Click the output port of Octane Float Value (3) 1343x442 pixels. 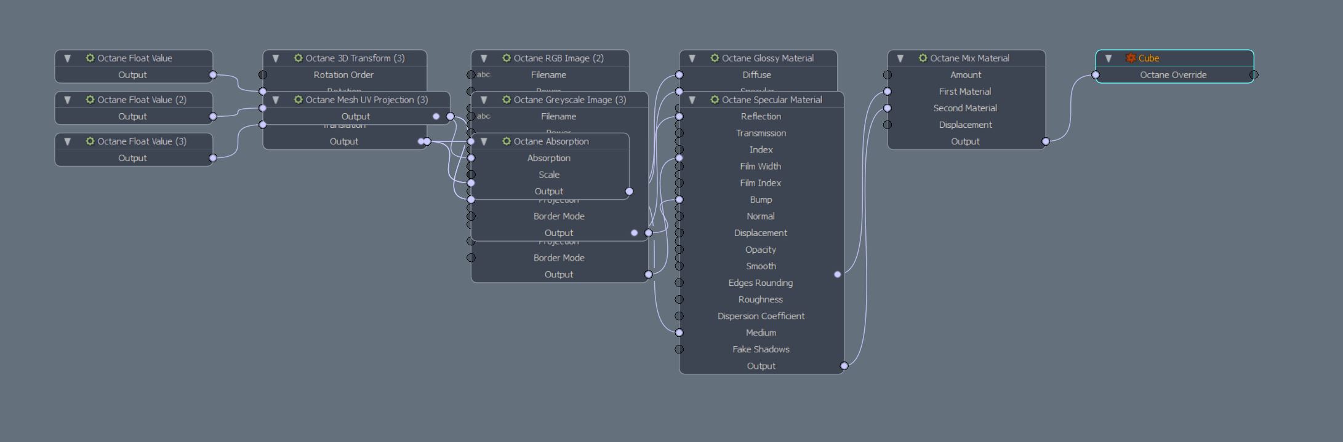pyautogui.click(x=213, y=158)
